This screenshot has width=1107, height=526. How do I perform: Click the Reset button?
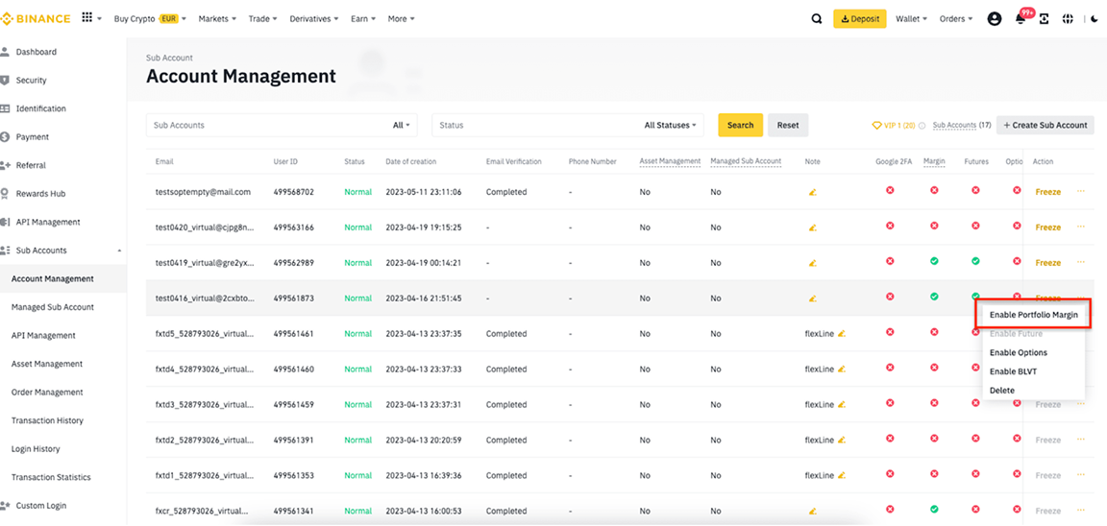click(x=788, y=125)
